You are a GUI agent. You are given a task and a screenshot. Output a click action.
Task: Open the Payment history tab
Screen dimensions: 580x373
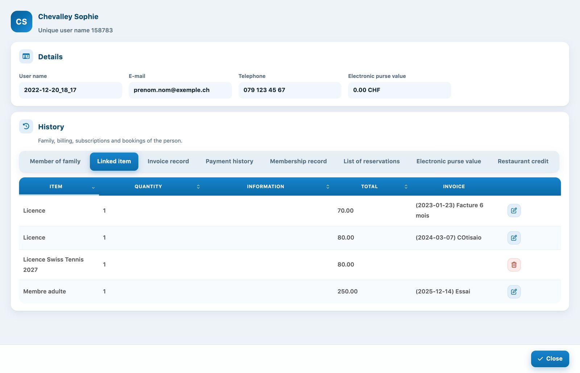coord(229,161)
